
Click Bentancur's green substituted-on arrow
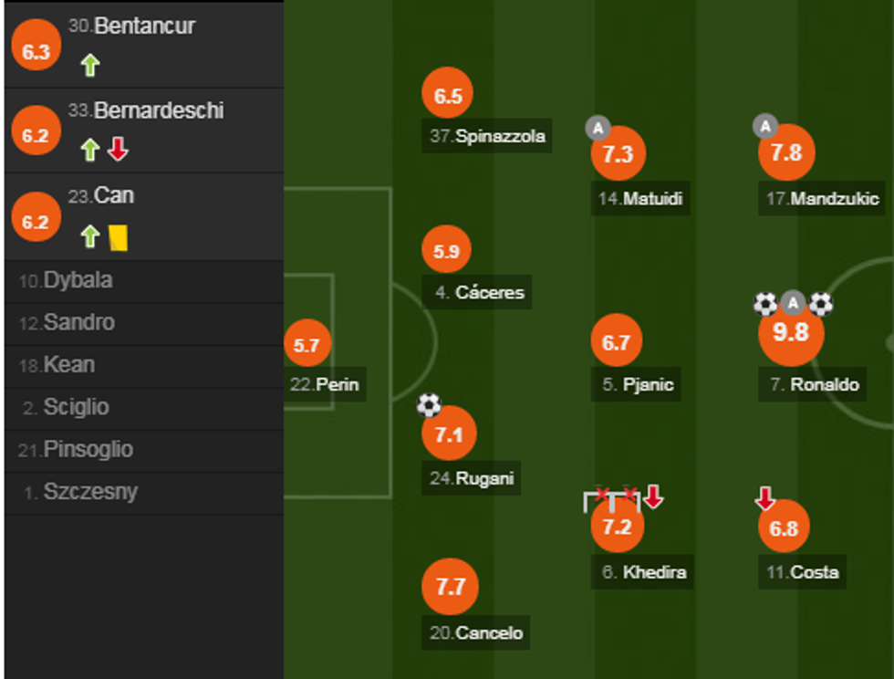[x=89, y=66]
